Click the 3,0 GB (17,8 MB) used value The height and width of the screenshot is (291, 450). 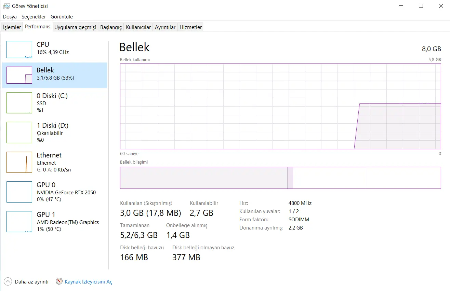pyautogui.click(x=150, y=213)
